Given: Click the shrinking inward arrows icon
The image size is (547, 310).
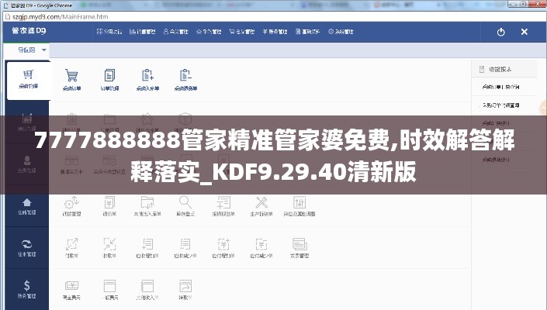Looking at the screenshot, I should (x=109, y=244).
